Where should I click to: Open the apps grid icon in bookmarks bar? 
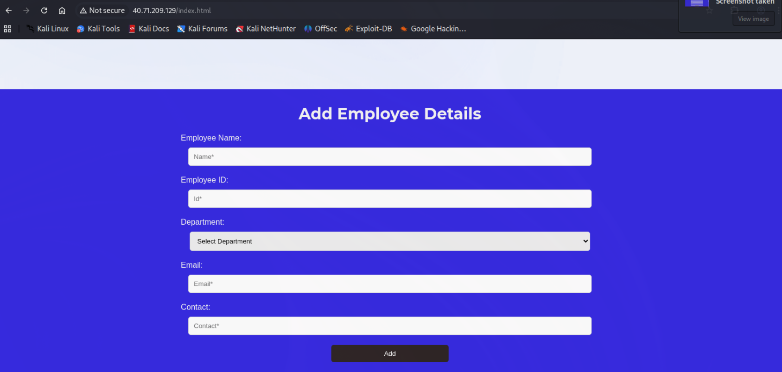(x=7, y=29)
